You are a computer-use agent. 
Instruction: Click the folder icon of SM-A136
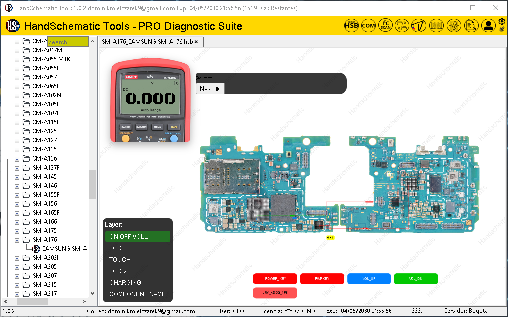point(26,158)
